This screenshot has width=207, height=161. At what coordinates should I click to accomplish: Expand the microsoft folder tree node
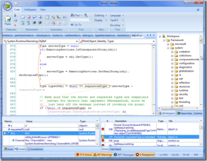click(168, 44)
